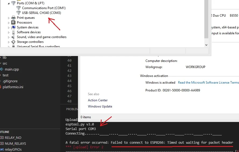Click the main.cpp C++ file icon
The image size is (239, 152).
[x=2, y=69]
